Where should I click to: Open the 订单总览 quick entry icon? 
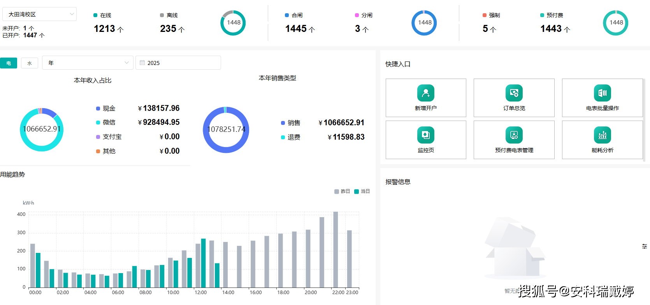point(514,93)
